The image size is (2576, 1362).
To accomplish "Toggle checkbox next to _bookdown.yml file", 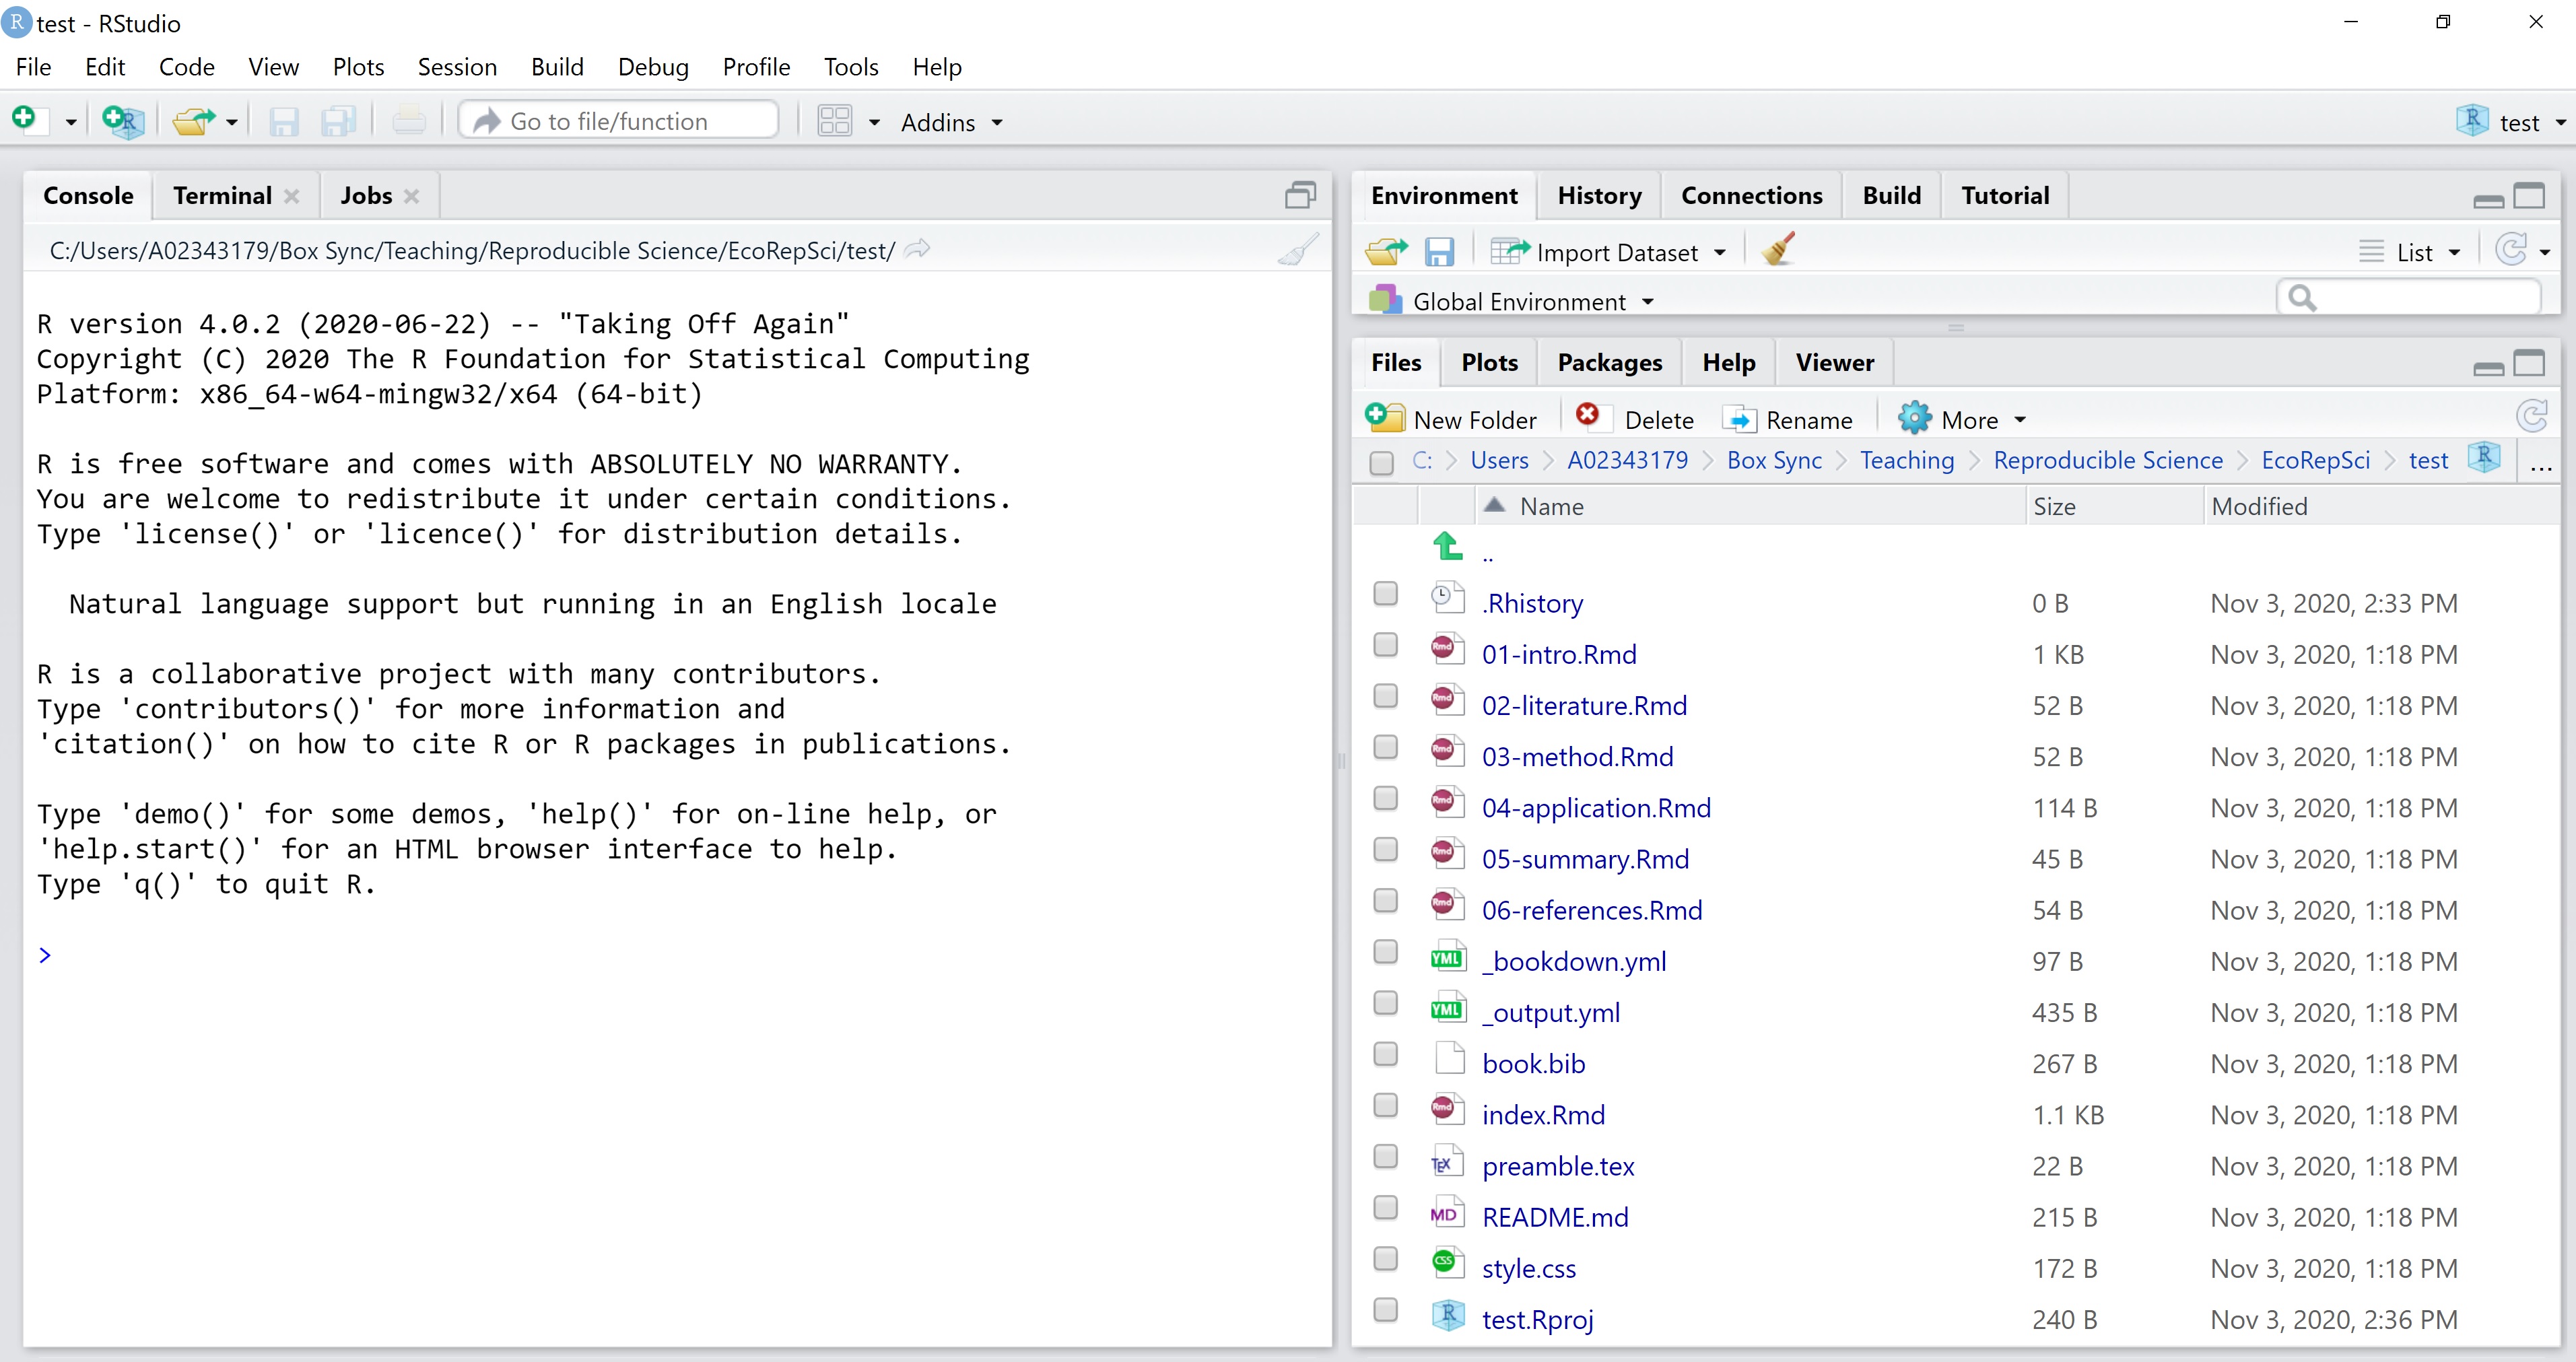I will click(x=1385, y=959).
